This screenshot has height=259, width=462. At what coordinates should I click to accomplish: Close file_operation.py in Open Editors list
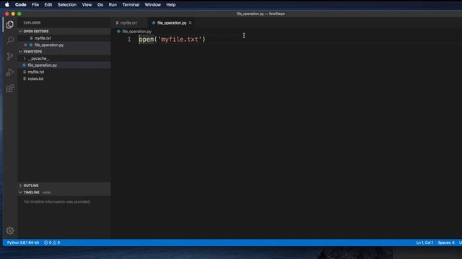26,45
